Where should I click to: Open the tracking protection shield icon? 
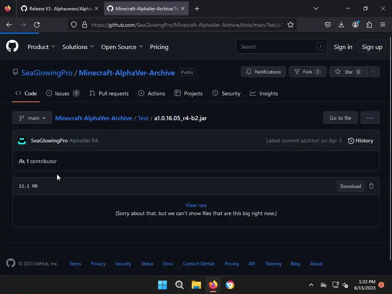pyautogui.click(x=74, y=25)
